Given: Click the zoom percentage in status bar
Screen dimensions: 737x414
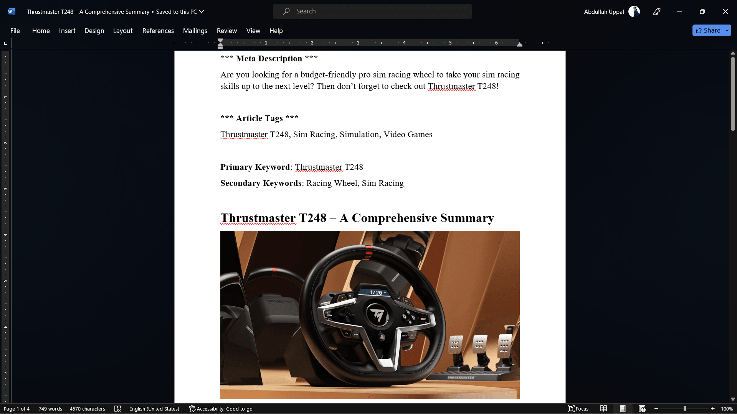Looking at the screenshot, I should [x=727, y=408].
